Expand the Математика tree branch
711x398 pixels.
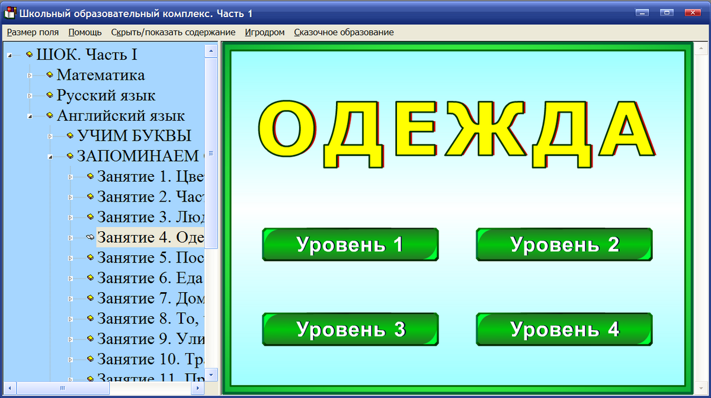coord(28,75)
